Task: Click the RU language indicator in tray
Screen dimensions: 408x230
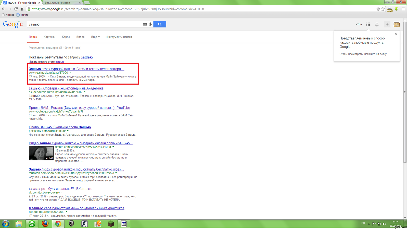Action: click(x=363, y=223)
